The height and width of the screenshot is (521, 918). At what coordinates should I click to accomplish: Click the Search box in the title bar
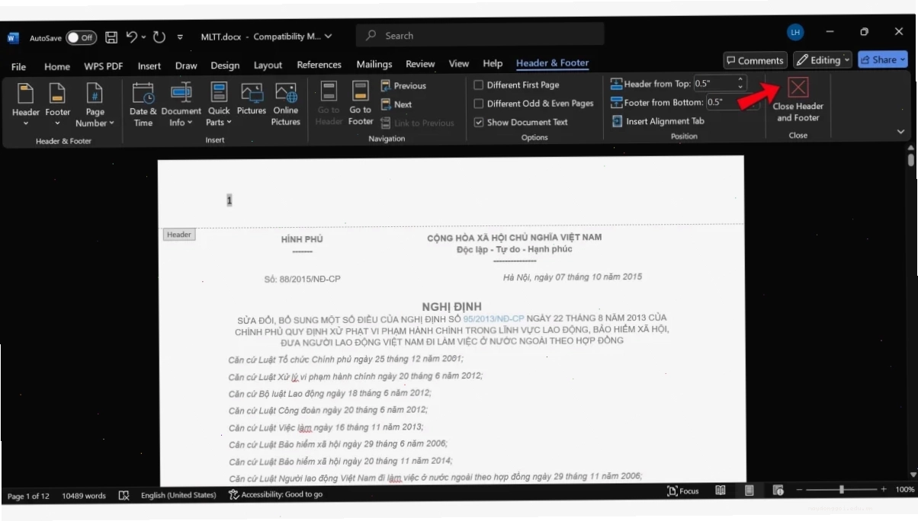(480, 35)
